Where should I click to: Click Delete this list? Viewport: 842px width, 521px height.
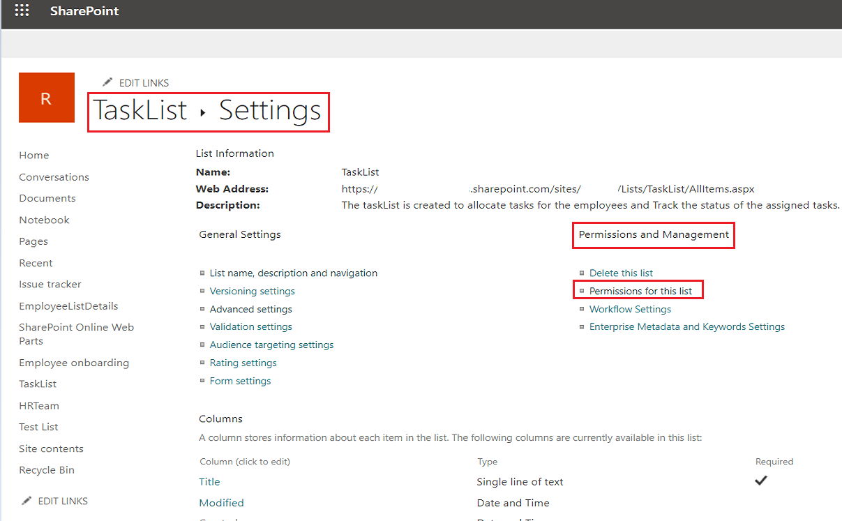point(622,273)
